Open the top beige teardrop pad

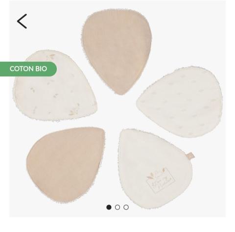[117, 49]
